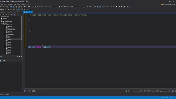Screen dimensions: 176x99
Task: Select the highlighted ornek table
Action: (9, 39)
